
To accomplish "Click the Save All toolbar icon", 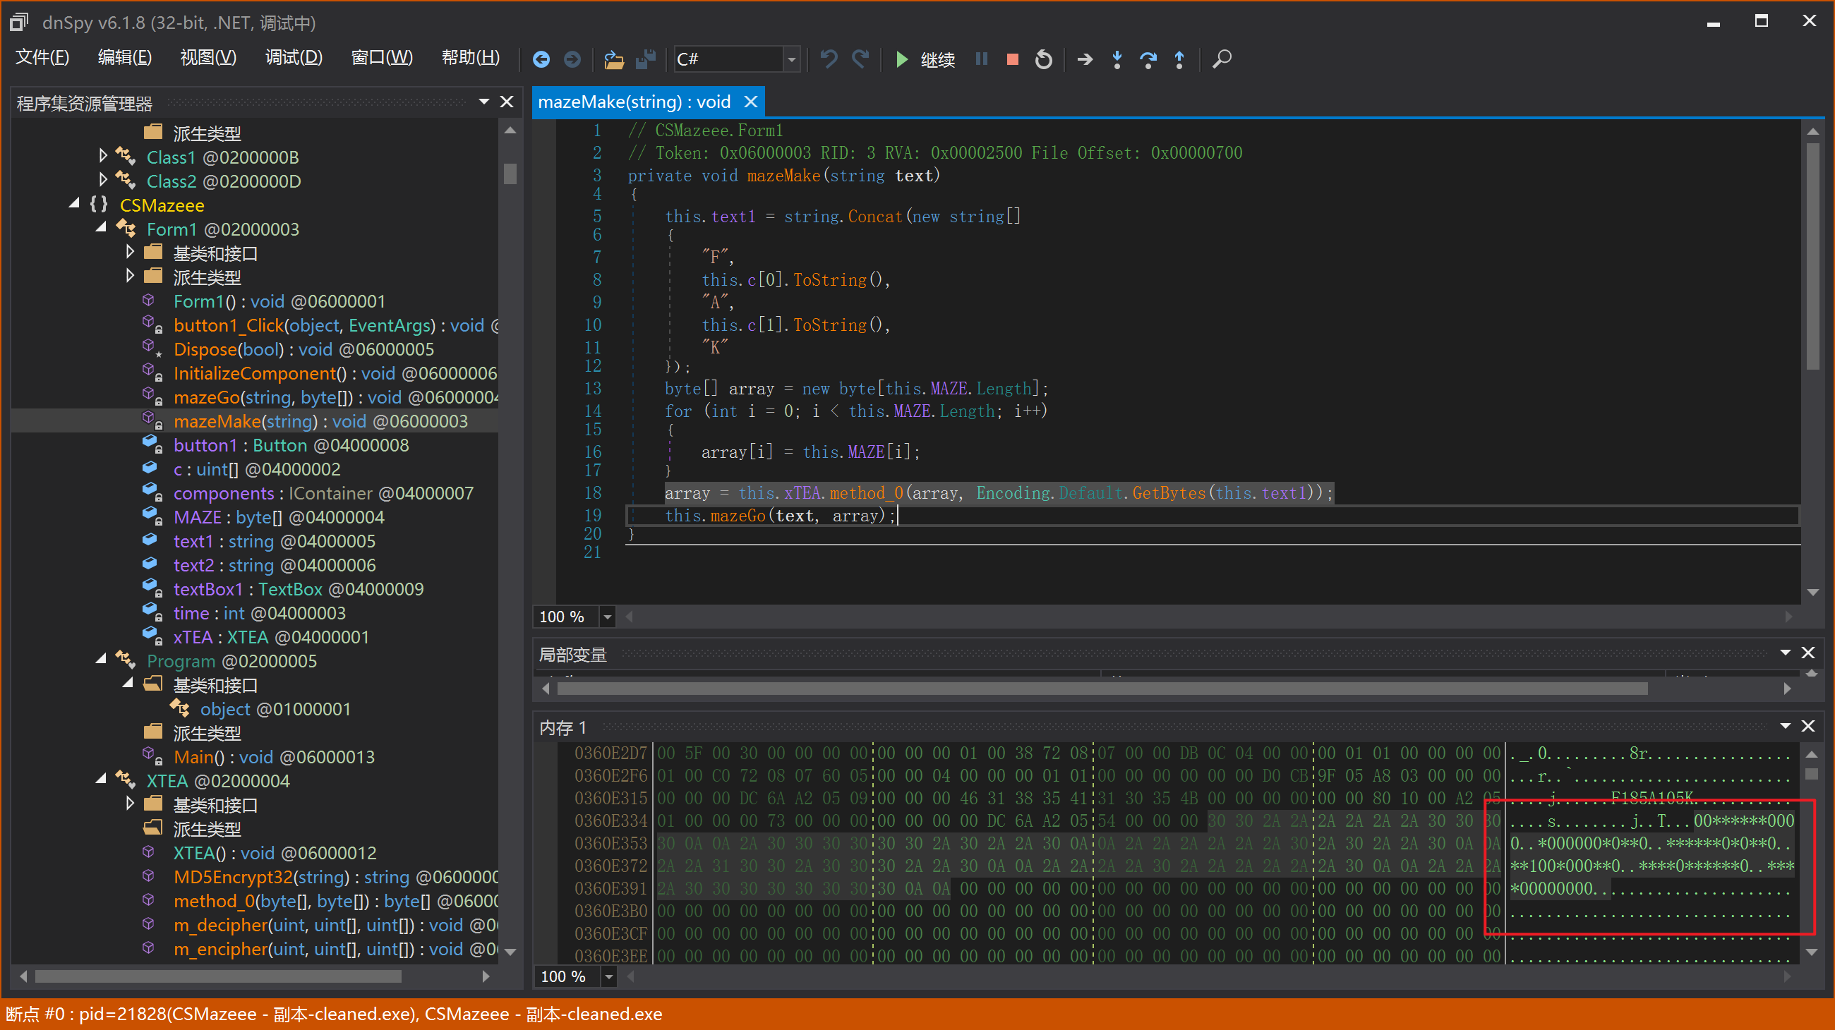I will (645, 59).
